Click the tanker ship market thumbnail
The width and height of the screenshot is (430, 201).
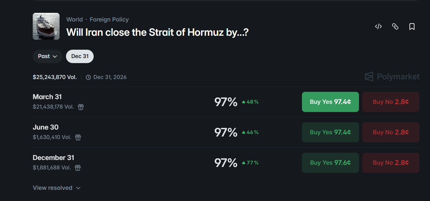click(46, 26)
